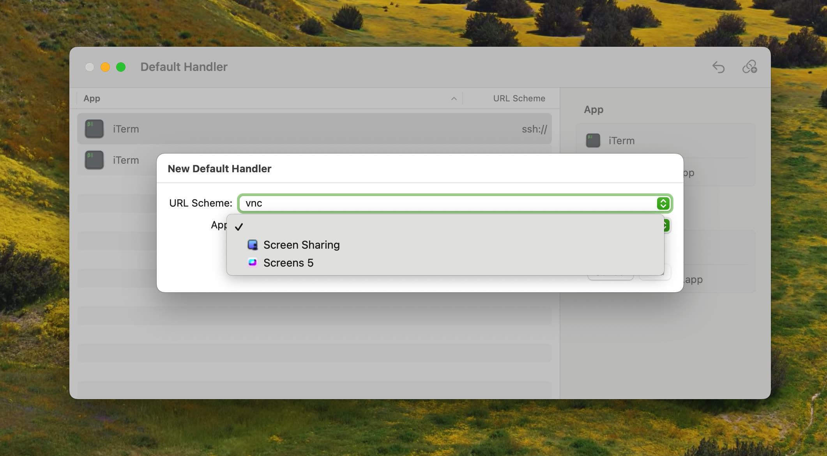Click the URL Scheme column header

[519, 99]
